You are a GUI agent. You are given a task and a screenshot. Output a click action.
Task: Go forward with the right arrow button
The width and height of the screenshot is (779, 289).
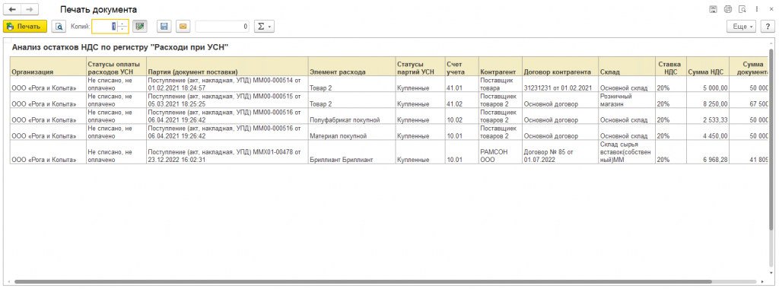[30, 9]
